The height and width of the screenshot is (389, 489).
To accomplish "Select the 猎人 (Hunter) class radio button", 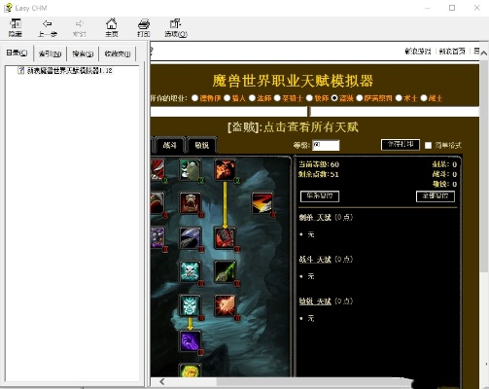I will [227, 98].
